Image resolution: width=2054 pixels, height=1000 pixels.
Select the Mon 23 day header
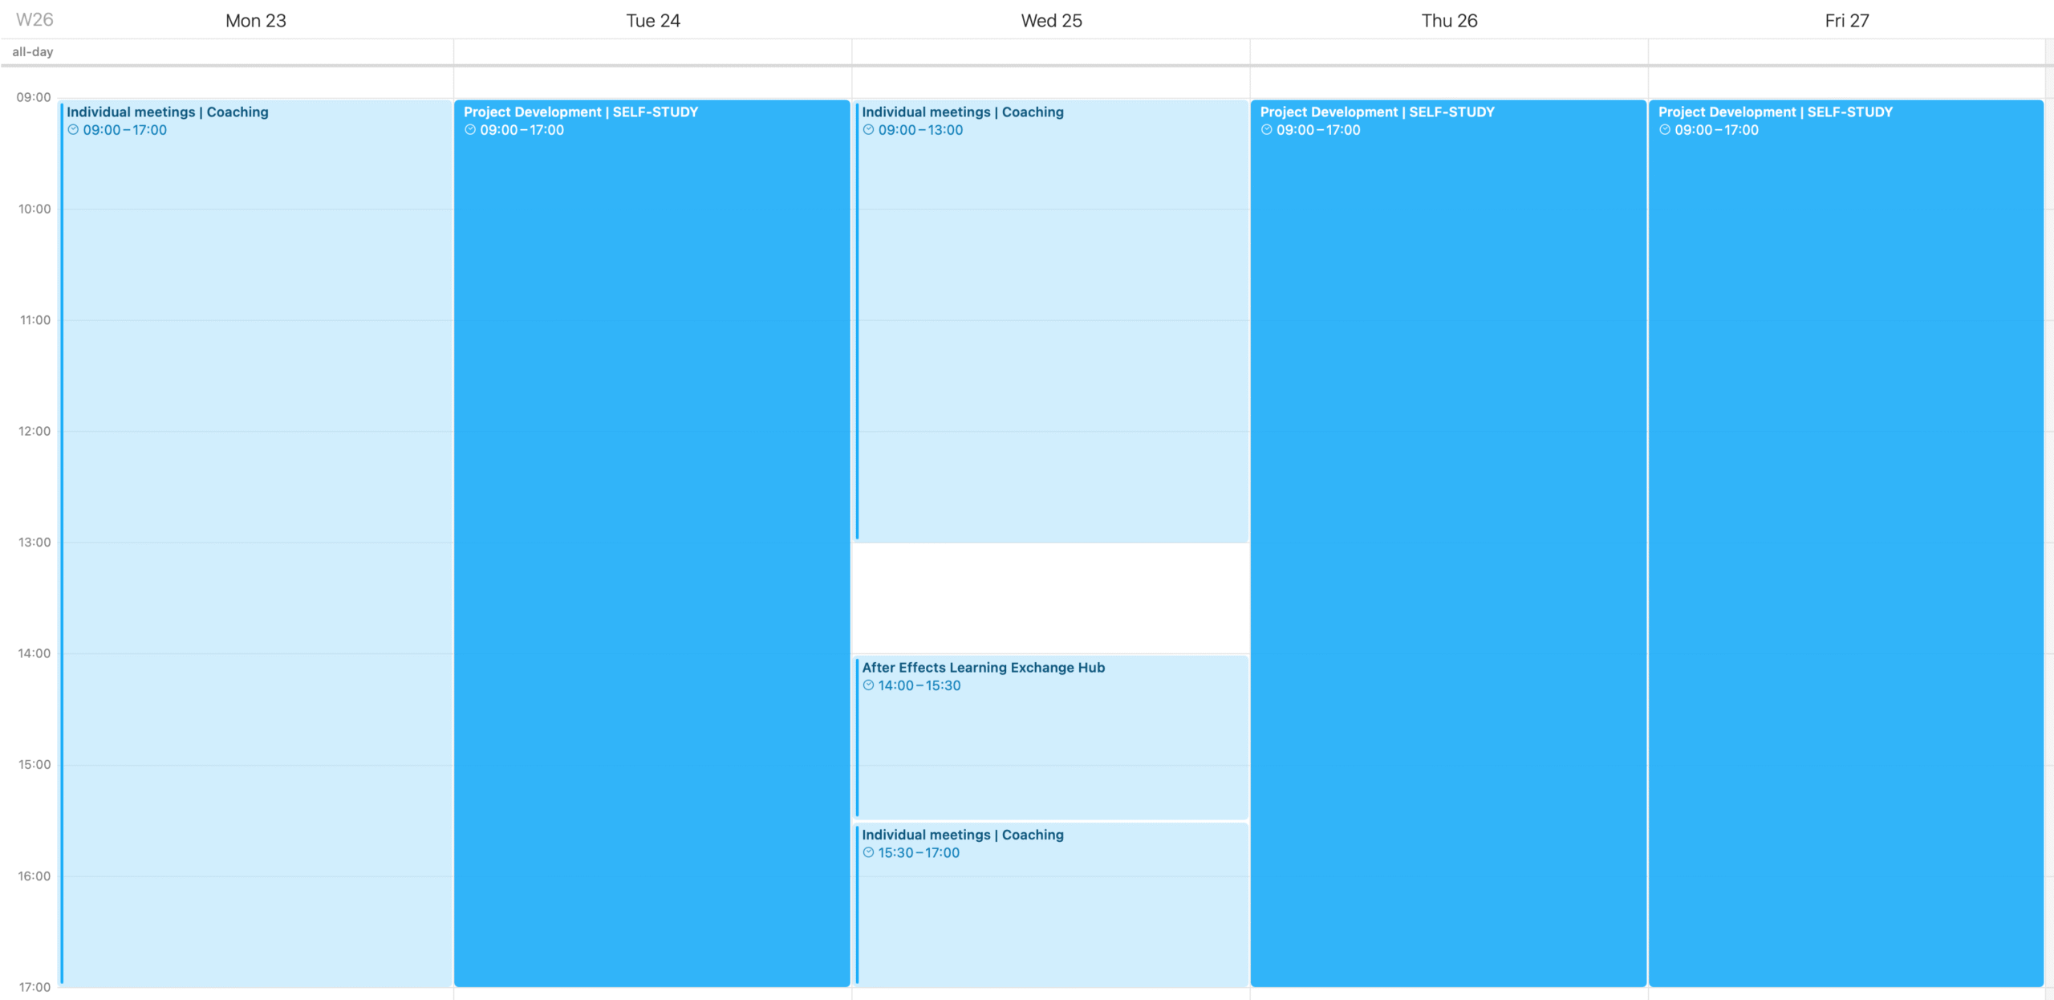point(256,21)
